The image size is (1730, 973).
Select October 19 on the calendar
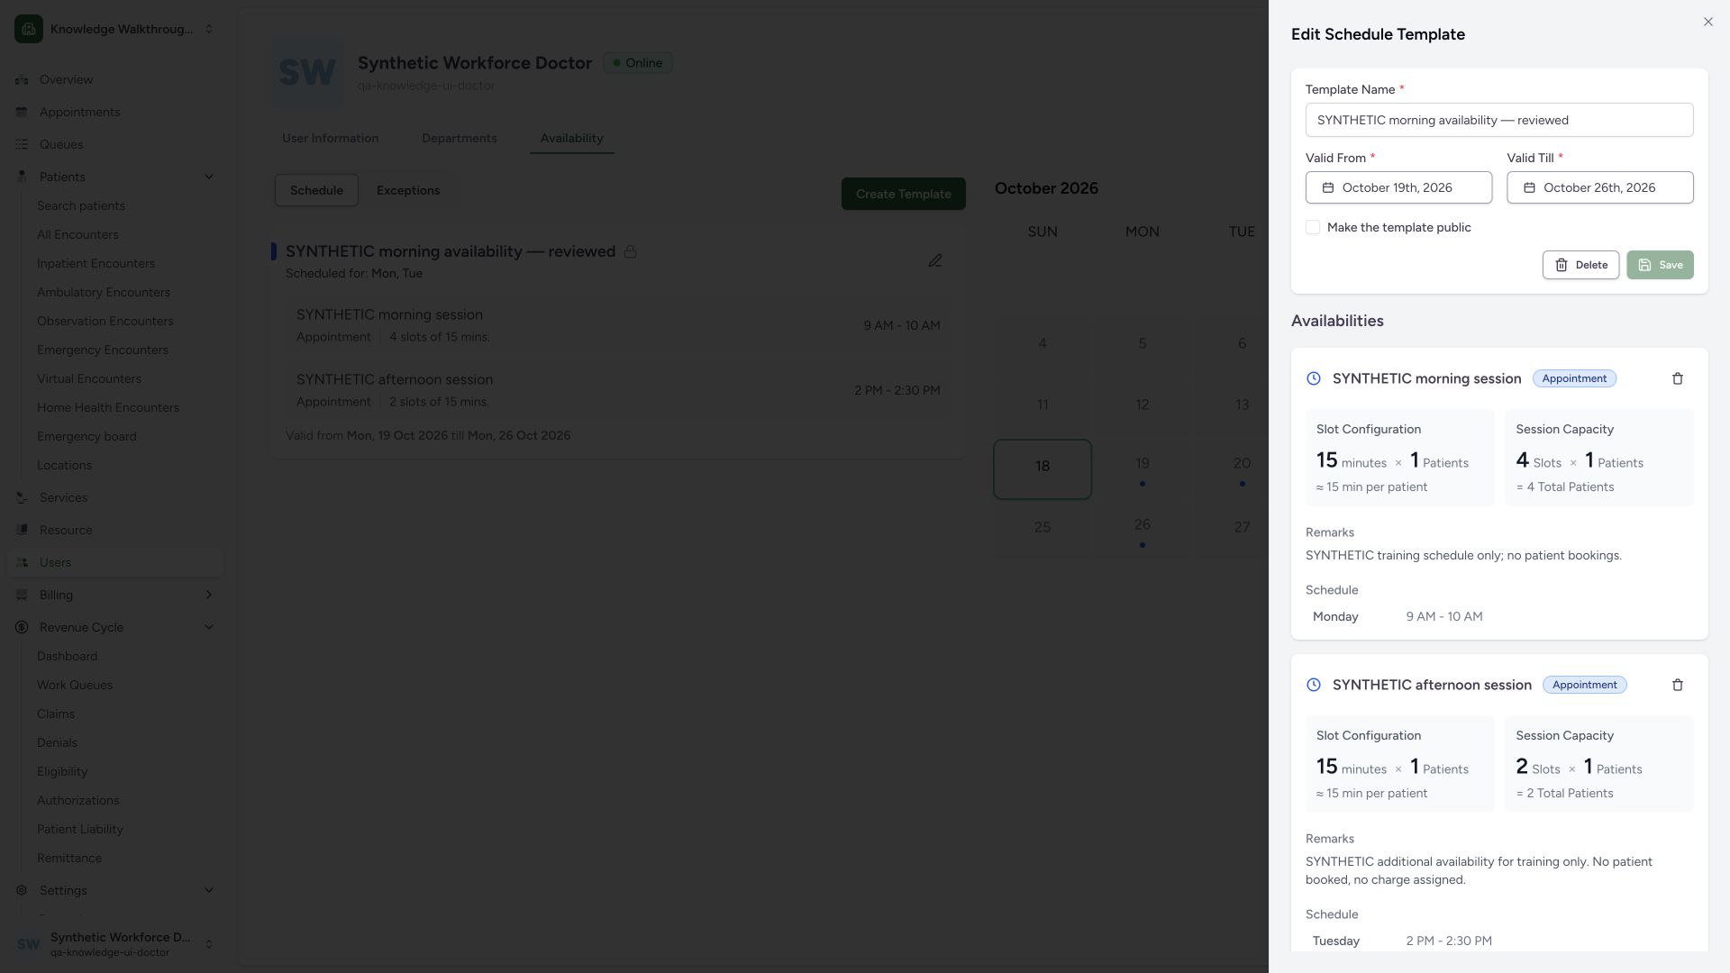(x=1142, y=468)
